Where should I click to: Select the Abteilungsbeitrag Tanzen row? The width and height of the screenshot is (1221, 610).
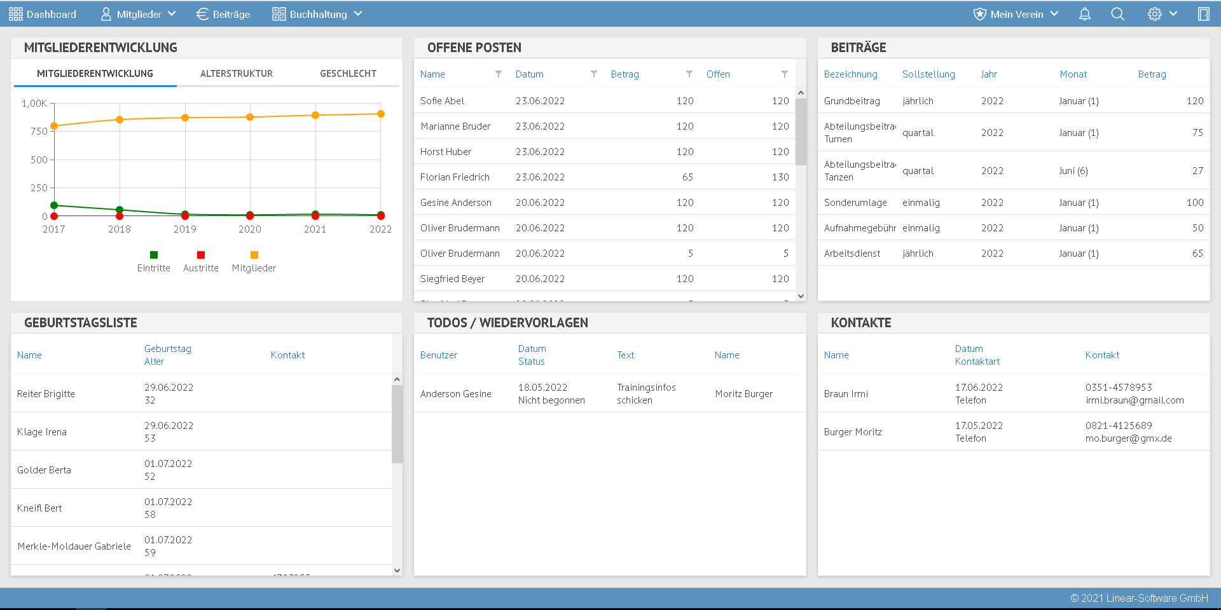[1014, 170]
